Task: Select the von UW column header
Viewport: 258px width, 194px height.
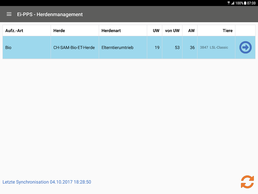Action: [x=172, y=31]
